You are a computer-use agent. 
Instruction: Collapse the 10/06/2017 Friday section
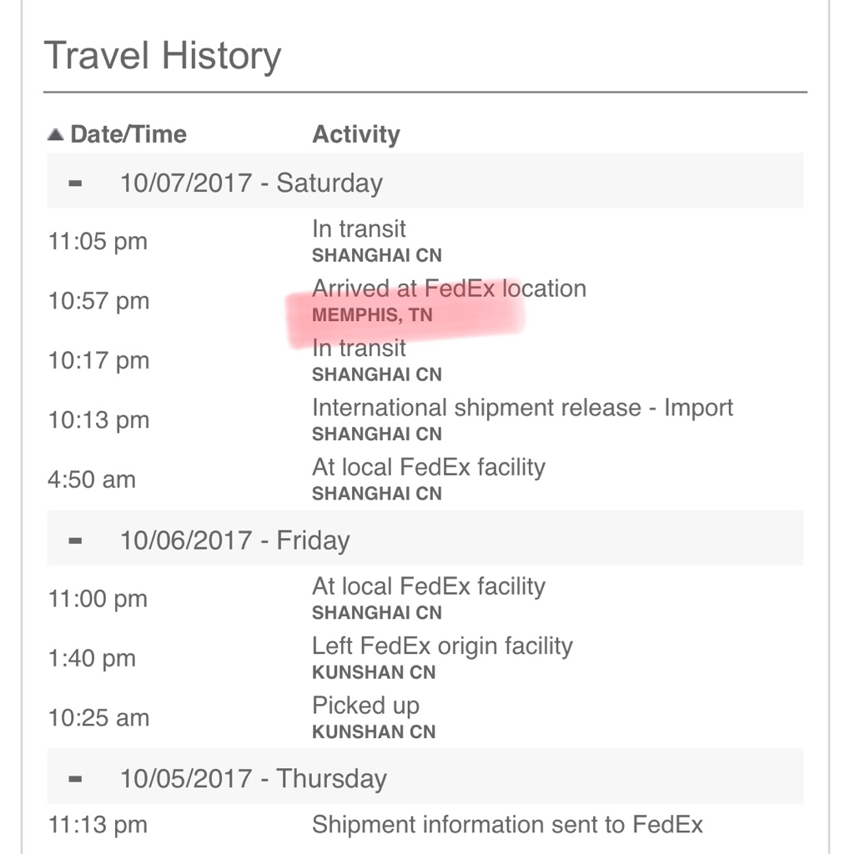(x=75, y=540)
